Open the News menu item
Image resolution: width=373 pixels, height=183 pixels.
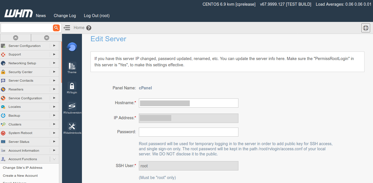coord(41,16)
